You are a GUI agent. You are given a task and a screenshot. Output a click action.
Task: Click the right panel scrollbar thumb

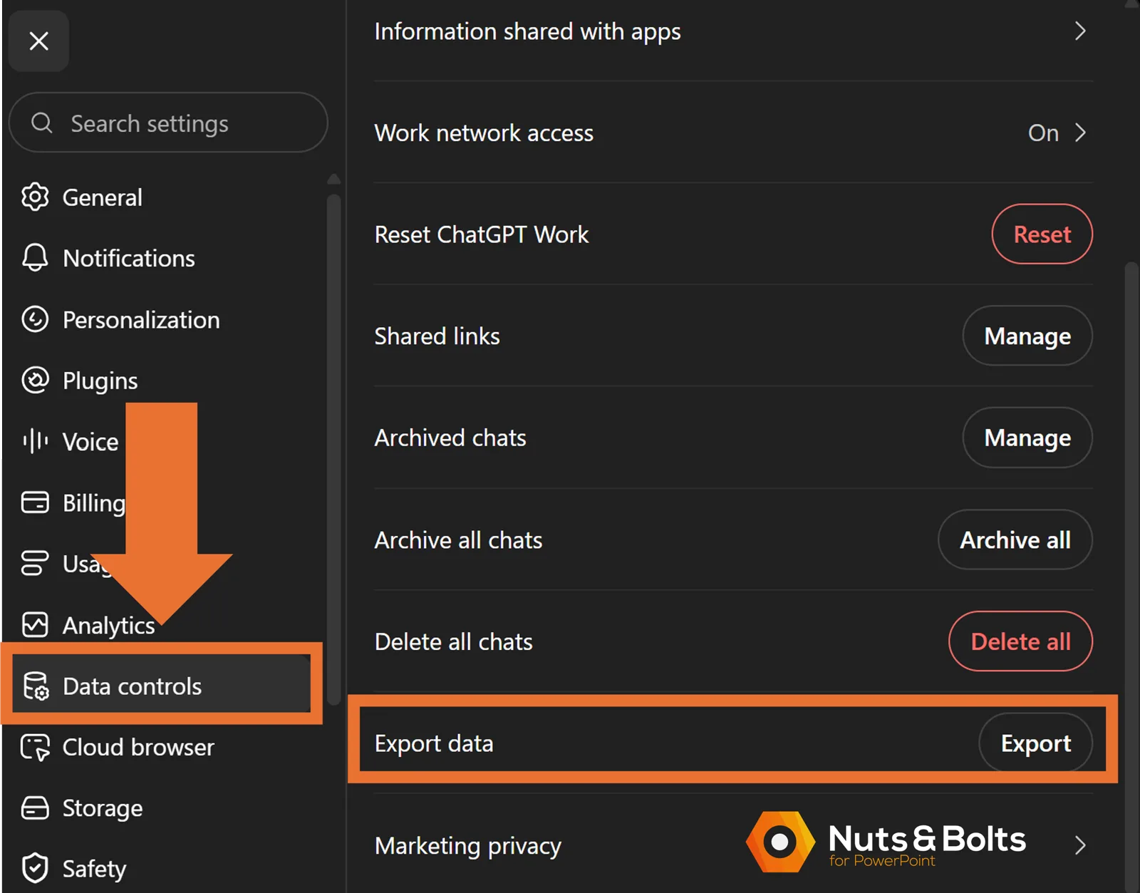1131,577
